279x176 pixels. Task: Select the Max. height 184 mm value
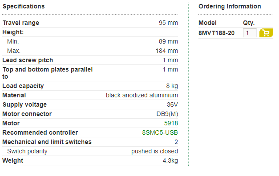pos(167,51)
